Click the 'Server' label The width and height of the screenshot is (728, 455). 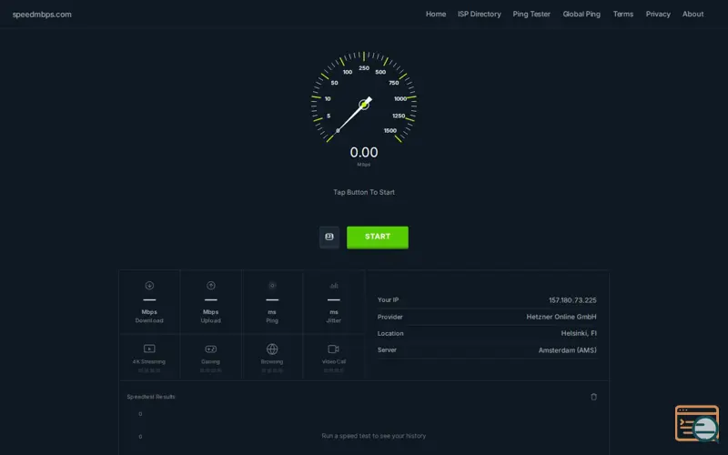coord(387,350)
